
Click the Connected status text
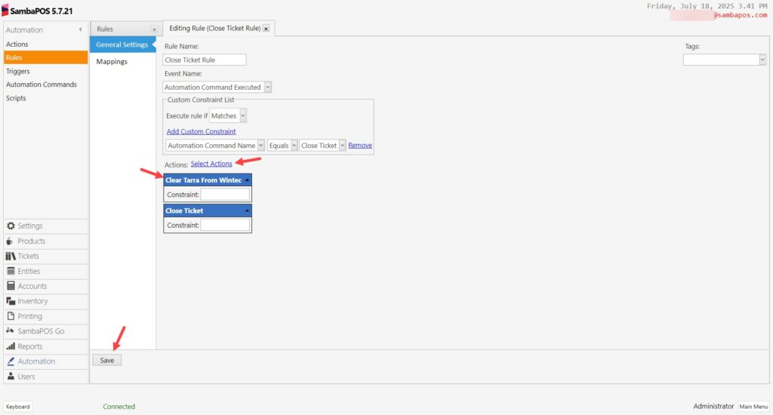pyautogui.click(x=119, y=407)
